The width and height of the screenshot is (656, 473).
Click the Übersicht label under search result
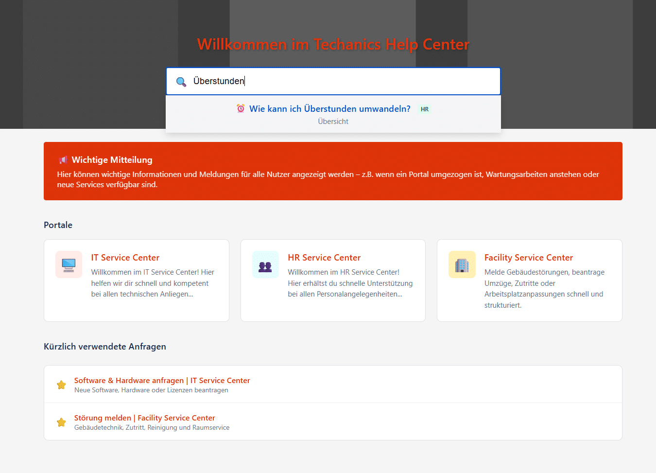tap(333, 122)
